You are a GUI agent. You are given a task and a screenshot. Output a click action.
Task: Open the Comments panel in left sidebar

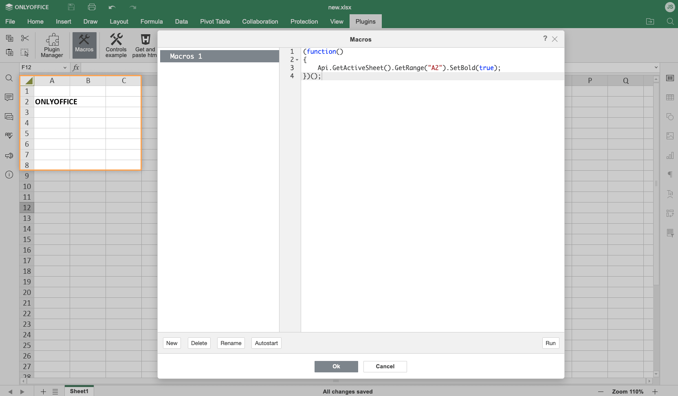[x=9, y=97]
